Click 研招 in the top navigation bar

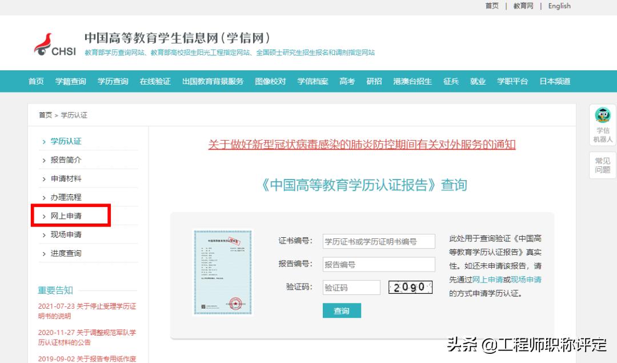point(374,81)
